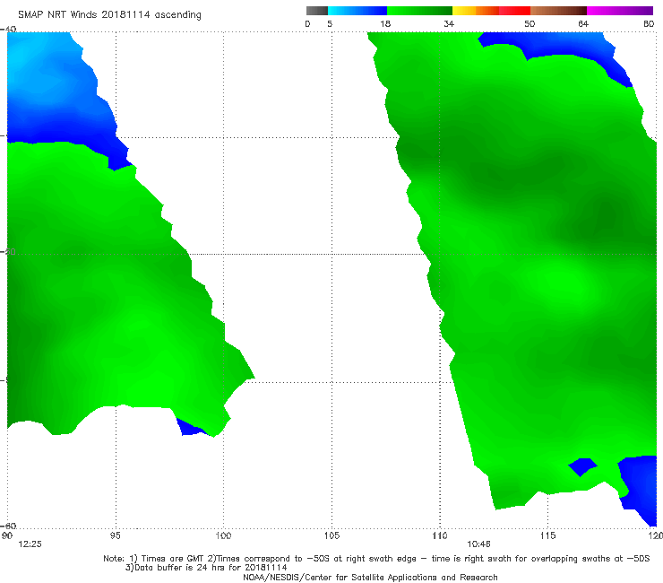Click the longitude axis label '115'
The height and width of the screenshot is (583, 663).
tap(547, 536)
